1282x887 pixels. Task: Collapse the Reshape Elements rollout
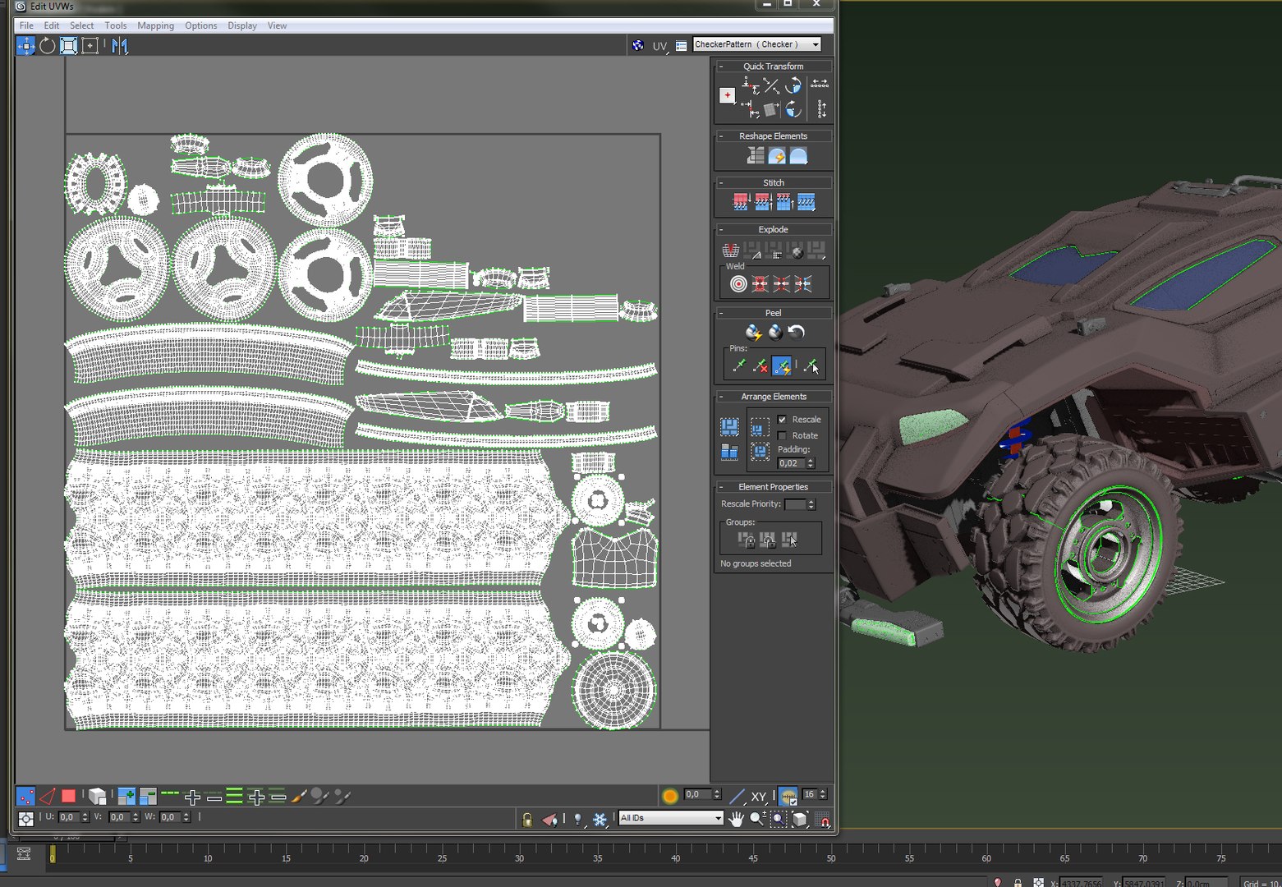pyautogui.click(x=722, y=136)
